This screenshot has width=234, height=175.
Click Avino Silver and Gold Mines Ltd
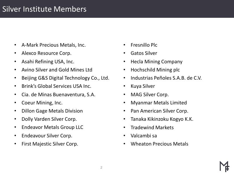[x=57, y=70]
